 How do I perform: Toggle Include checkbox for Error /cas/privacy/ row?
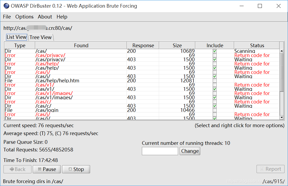pyautogui.click(x=215, y=55)
